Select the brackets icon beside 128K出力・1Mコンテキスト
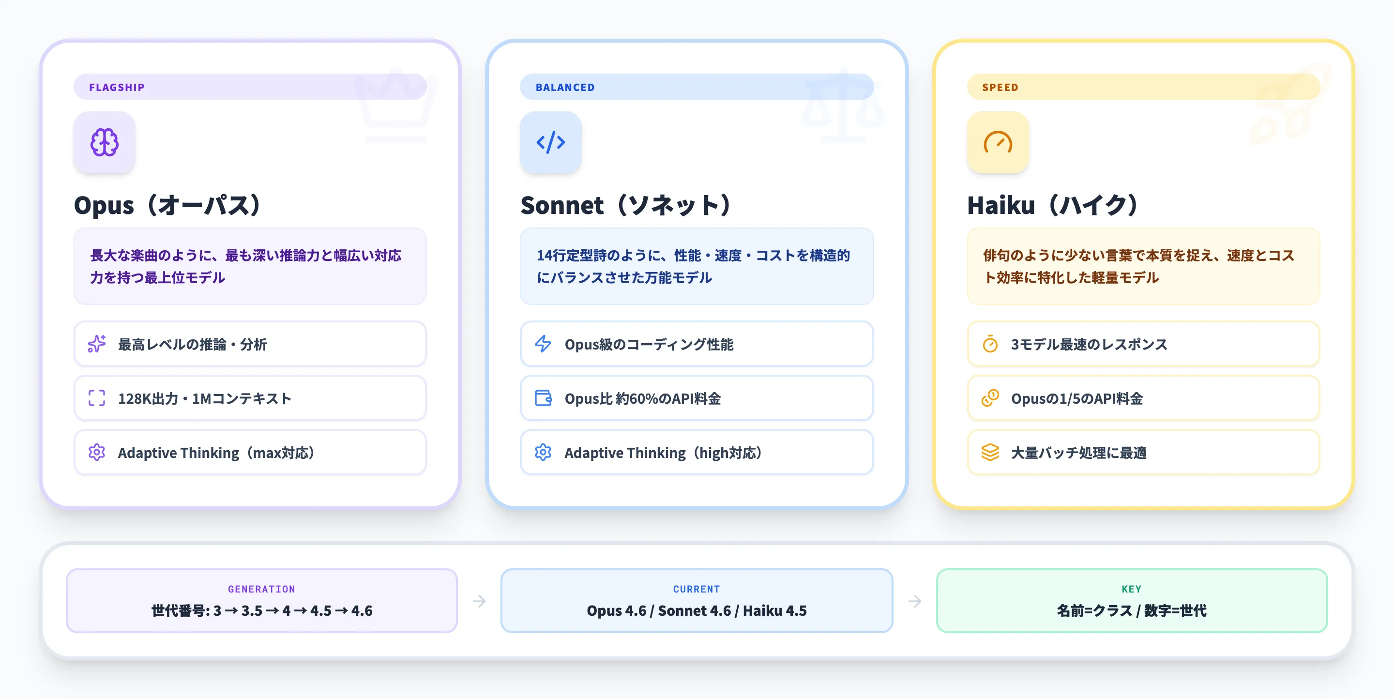1394x699 pixels. point(96,398)
